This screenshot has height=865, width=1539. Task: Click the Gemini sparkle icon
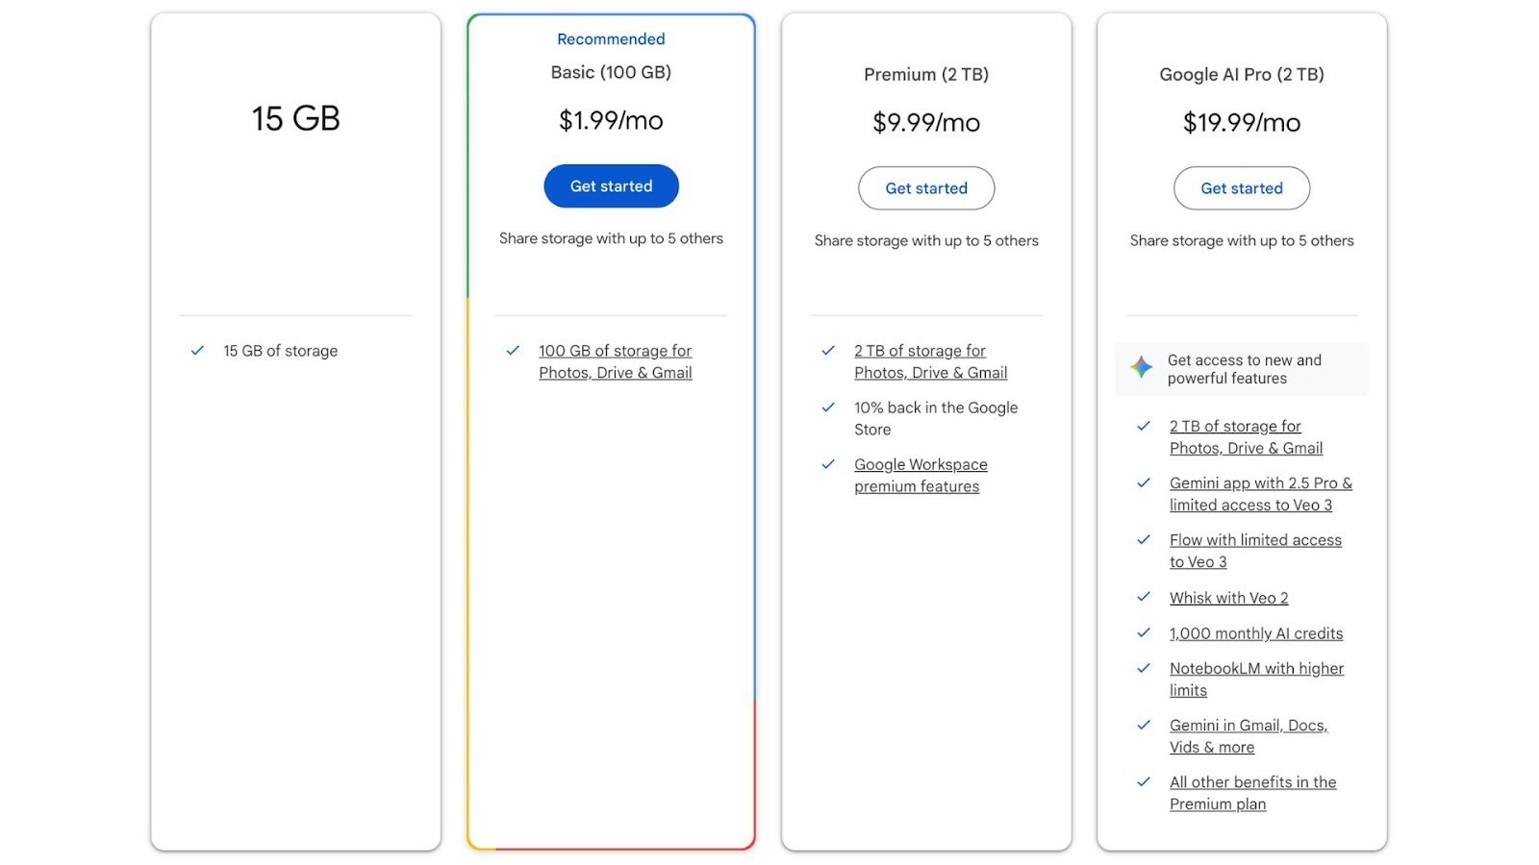[x=1141, y=367]
